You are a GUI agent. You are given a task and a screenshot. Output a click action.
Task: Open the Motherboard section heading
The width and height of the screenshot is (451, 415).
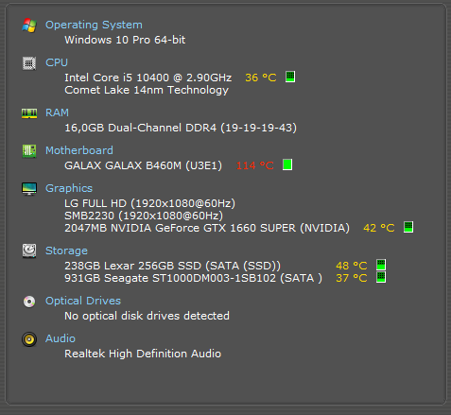click(79, 150)
